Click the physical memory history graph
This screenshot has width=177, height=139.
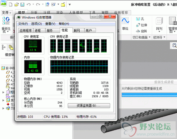coord(79,67)
